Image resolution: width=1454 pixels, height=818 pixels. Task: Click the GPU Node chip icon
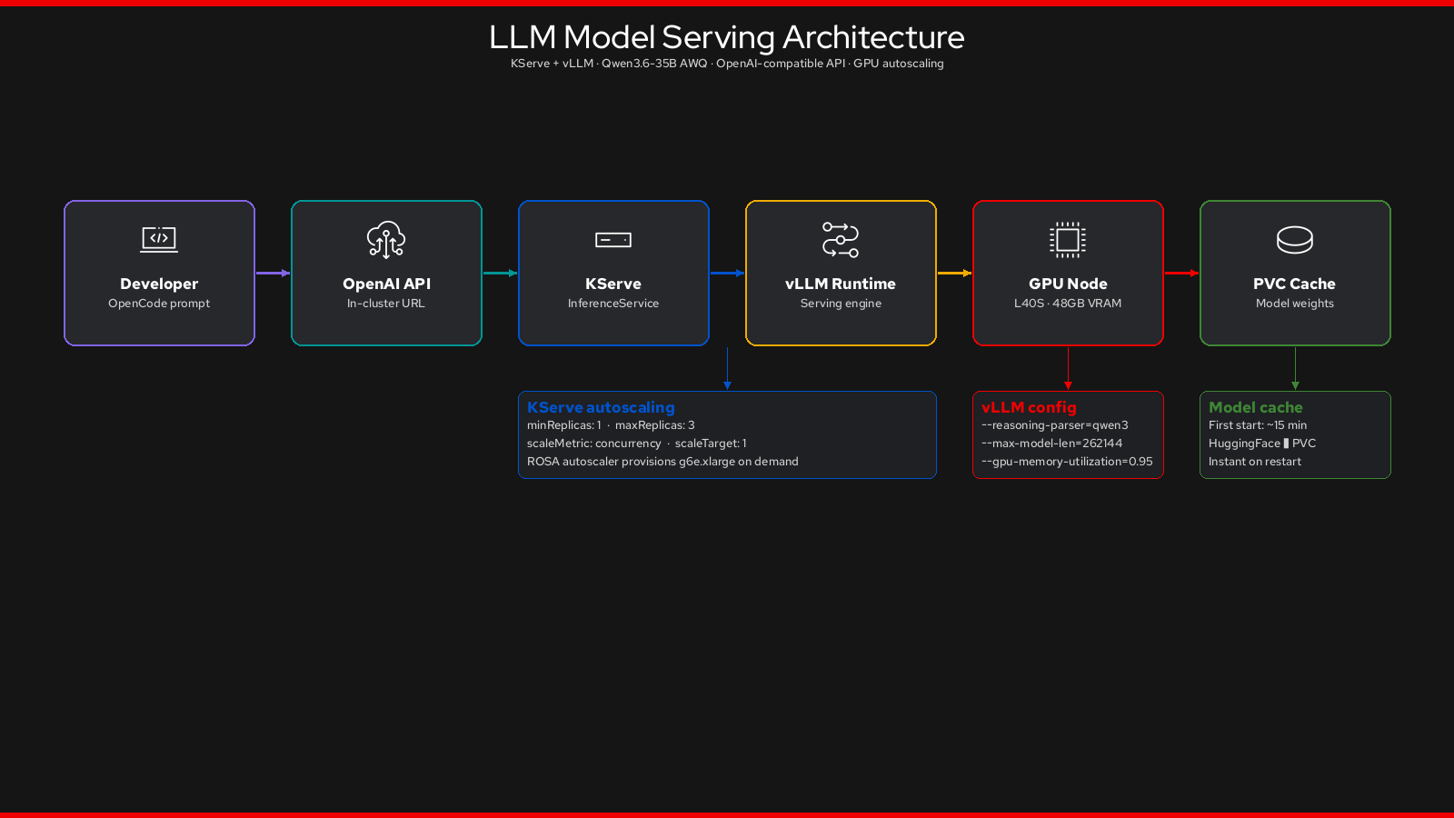(x=1068, y=240)
